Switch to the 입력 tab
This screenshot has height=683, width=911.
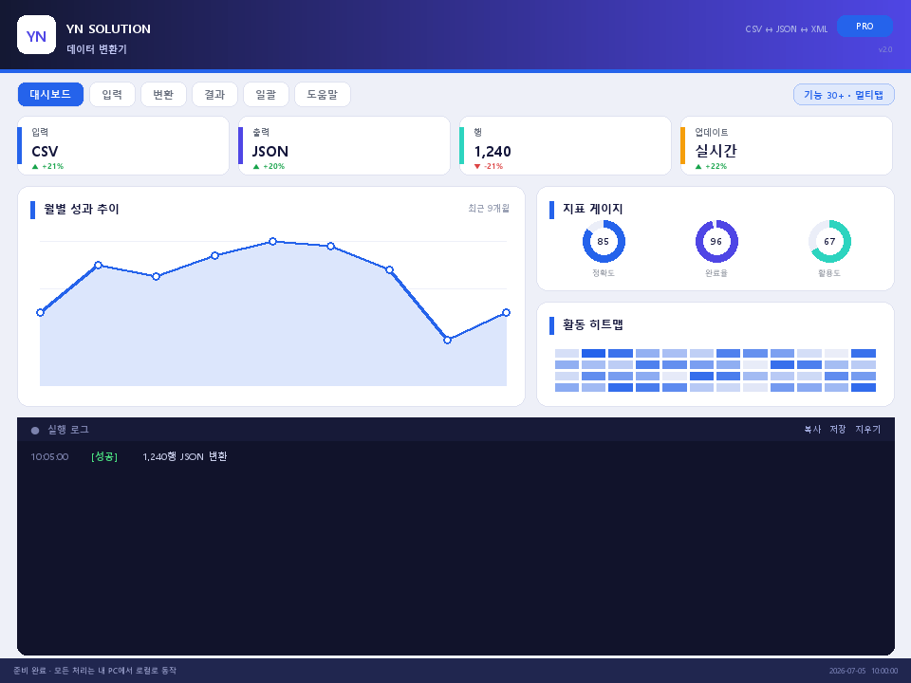[x=112, y=94]
